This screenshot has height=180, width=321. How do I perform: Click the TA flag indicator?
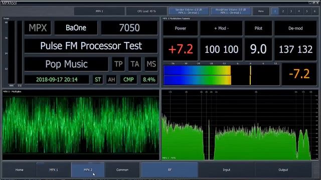coord(135,64)
